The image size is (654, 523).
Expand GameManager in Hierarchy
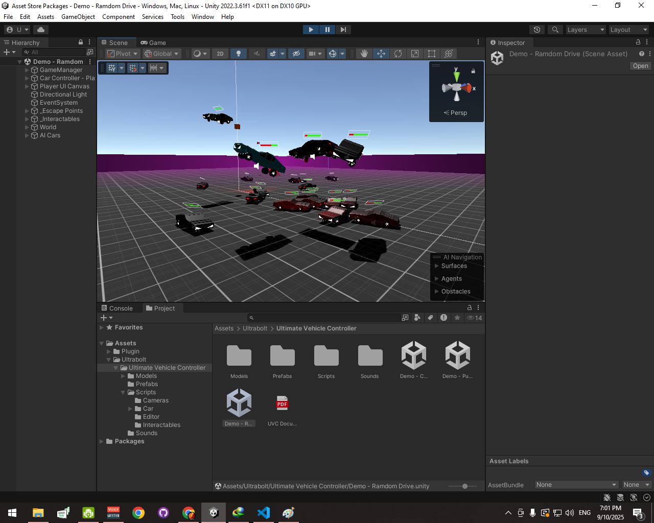pyautogui.click(x=27, y=70)
